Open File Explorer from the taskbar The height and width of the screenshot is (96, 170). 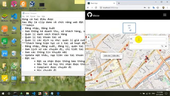pyautogui.click(x=28, y=94)
